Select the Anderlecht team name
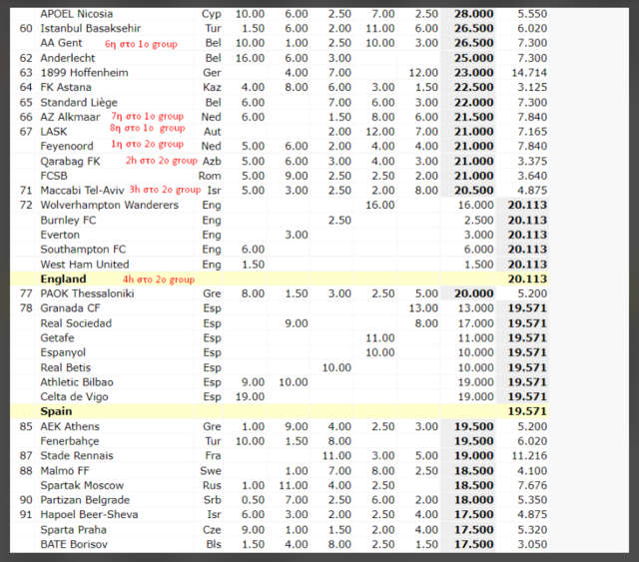This screenshot has width=639, height=562. click(x=68, y=58)
